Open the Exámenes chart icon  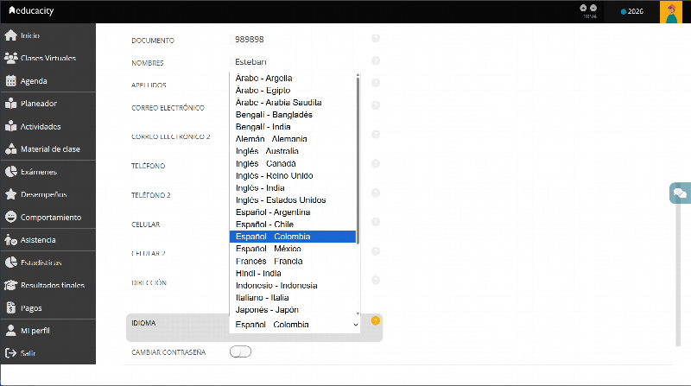click(x=10, y=171)
